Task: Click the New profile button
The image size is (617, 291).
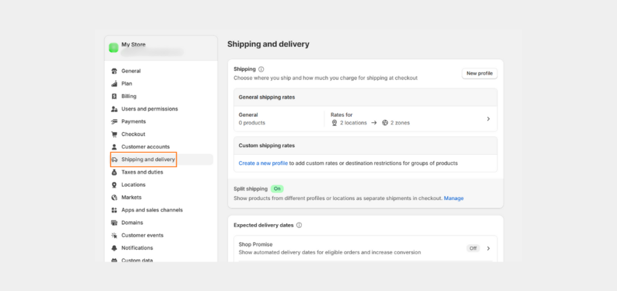Action: (480, 74)
